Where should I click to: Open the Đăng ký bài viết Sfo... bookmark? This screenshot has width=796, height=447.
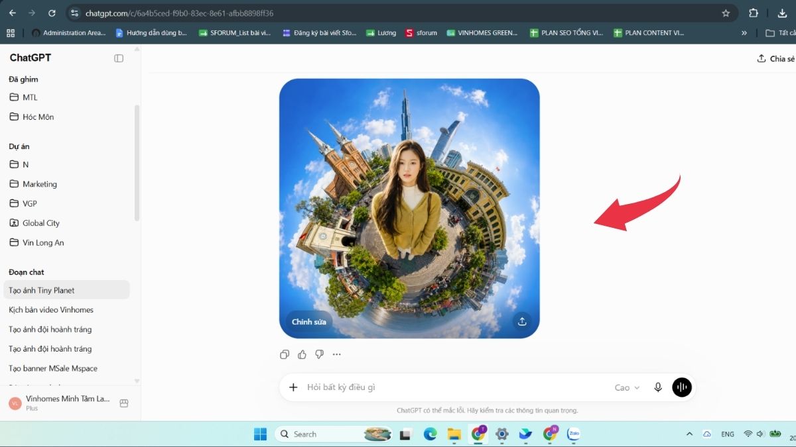(x=319, y=32)
